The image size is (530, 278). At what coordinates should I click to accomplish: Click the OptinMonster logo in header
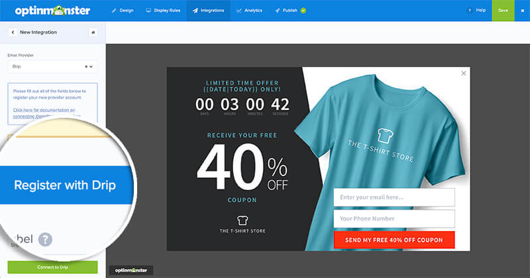pyautogui.click(x=52, y=11)
